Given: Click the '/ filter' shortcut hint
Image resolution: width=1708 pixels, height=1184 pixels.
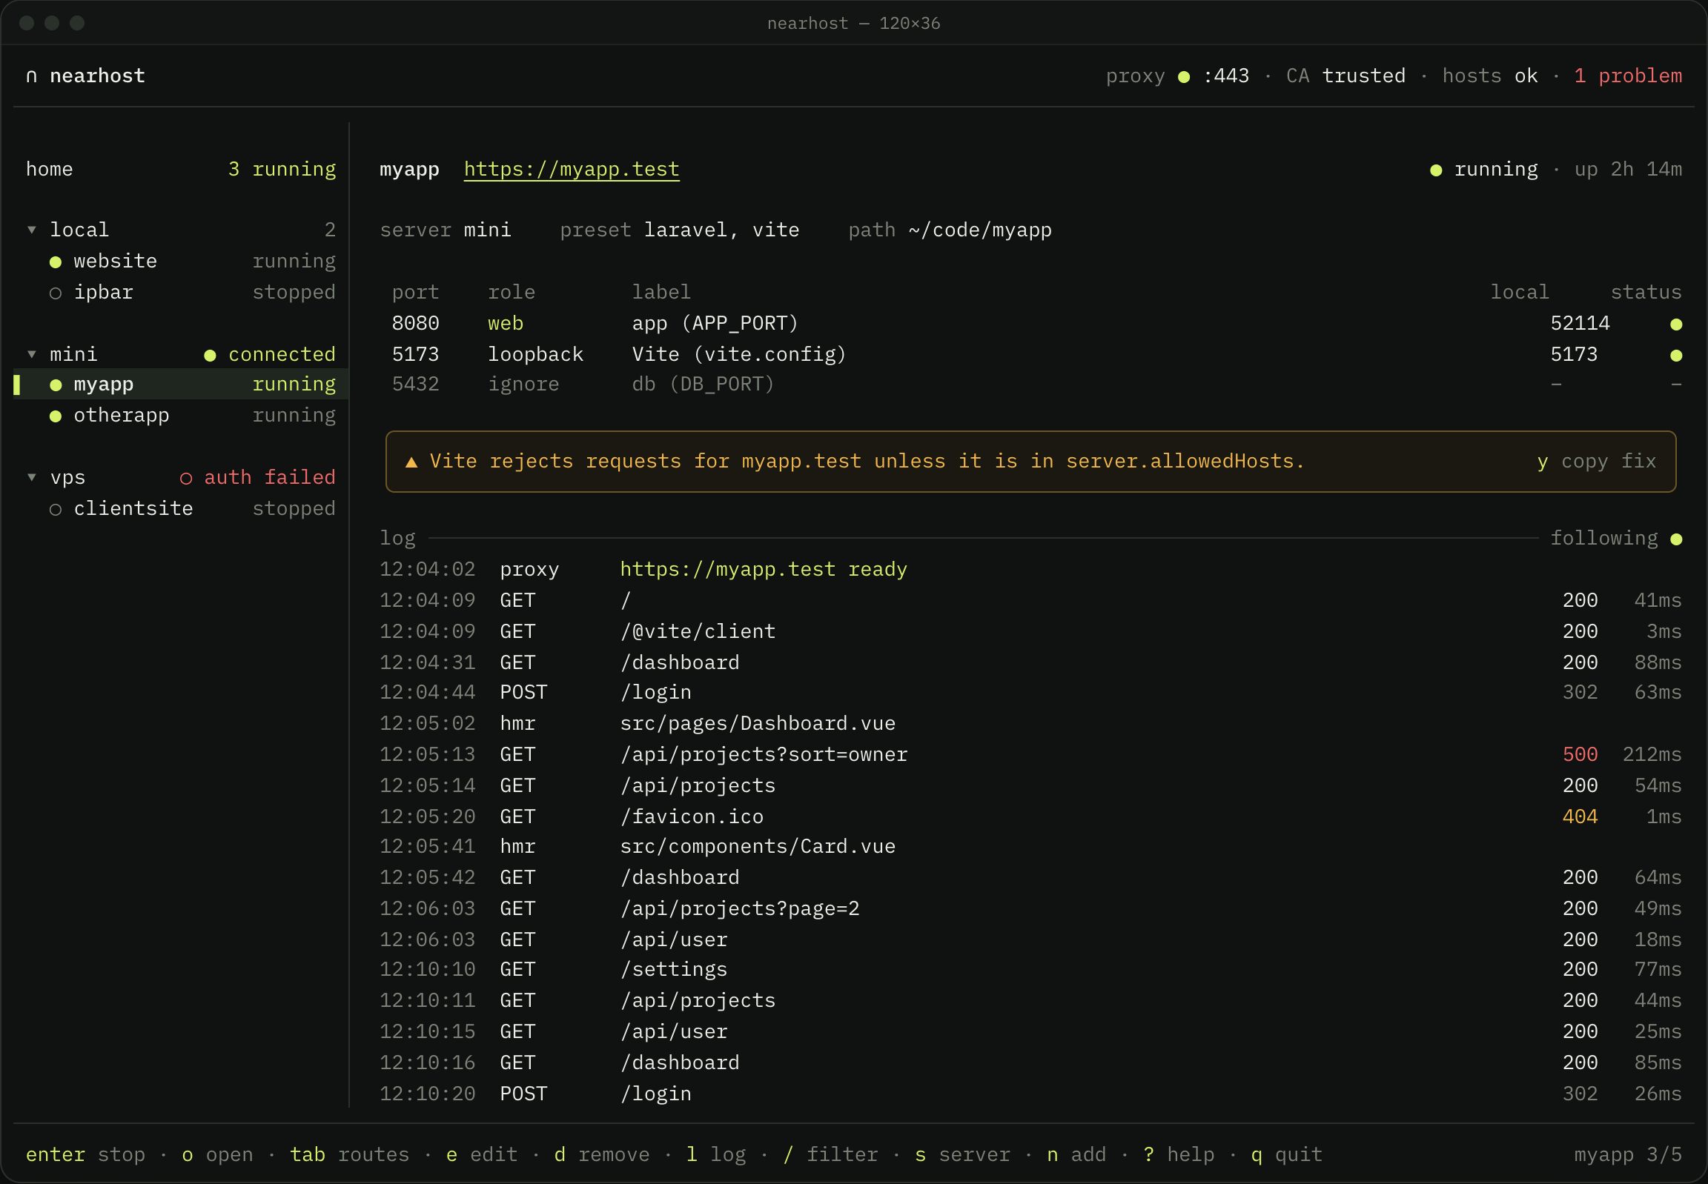Looking at the screenshot, I should [830, 1154].
